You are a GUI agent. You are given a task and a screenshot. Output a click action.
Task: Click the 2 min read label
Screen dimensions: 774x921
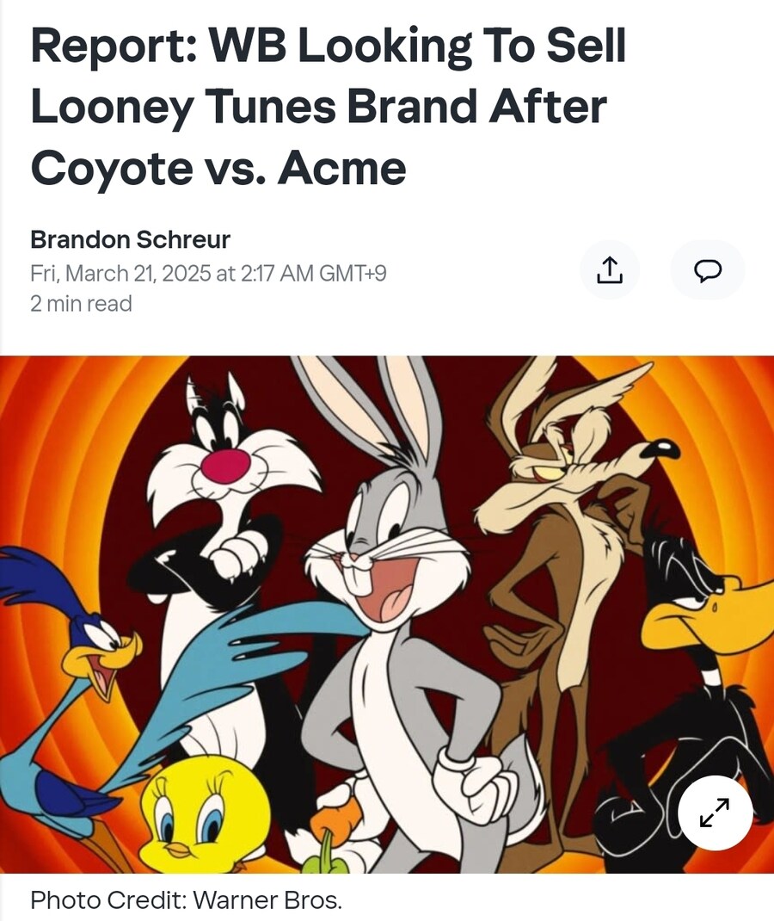click(x=81, y=304)
